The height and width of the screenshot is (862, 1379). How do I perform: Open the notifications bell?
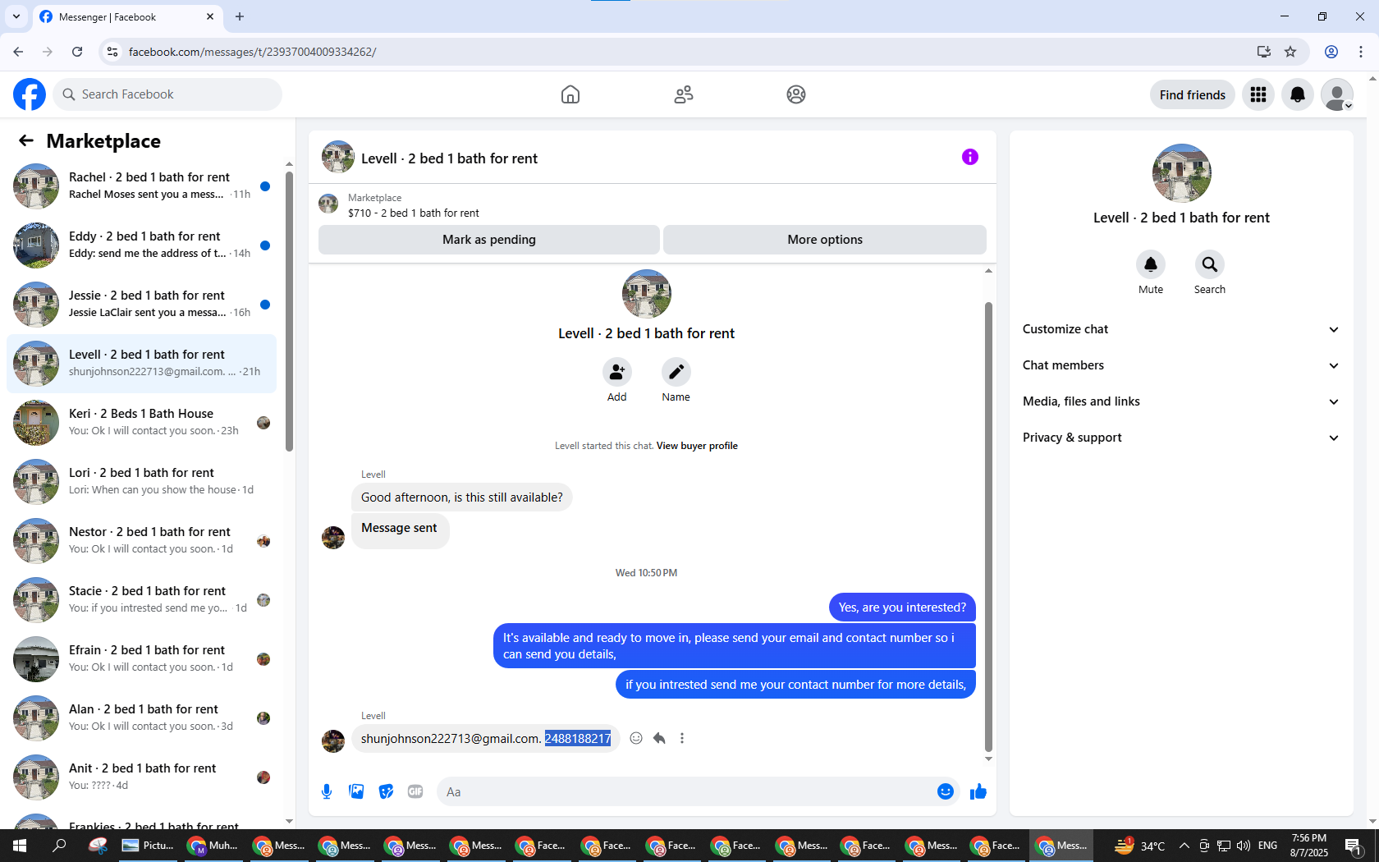click(x=1298, y=94)
